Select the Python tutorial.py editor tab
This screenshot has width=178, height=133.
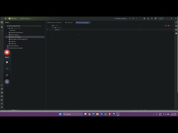(x=83, y=22)
